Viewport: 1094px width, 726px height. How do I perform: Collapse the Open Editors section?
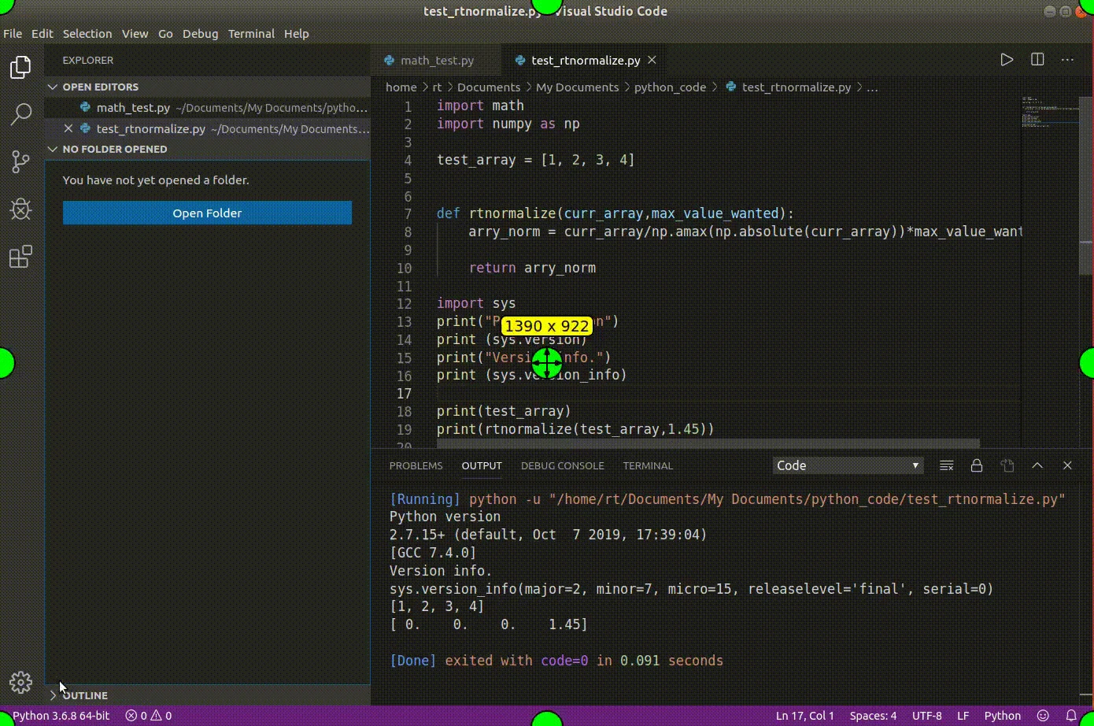point(54,87)
